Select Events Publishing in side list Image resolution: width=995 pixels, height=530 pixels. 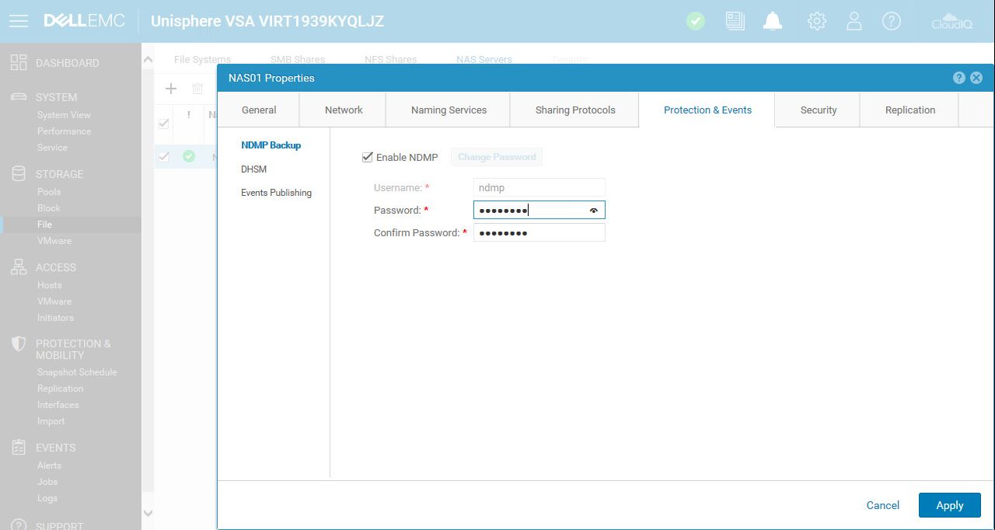pos(276,193)
